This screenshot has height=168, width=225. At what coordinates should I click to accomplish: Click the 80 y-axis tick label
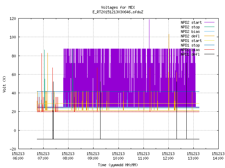point(14,56)
